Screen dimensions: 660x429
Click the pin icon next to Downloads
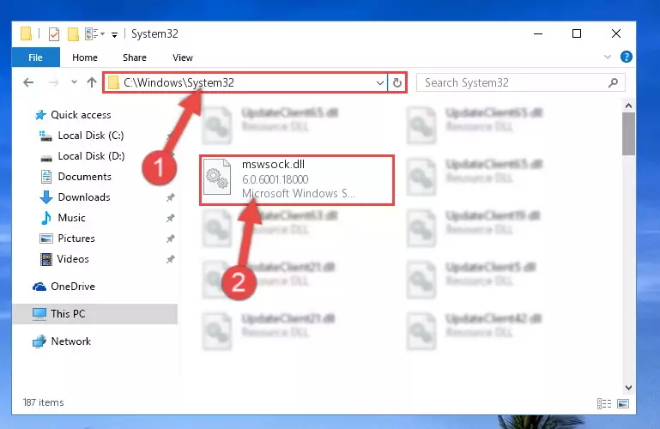(170, 197)
